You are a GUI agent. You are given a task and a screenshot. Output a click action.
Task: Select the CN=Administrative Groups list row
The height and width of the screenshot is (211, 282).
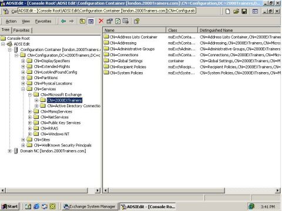[132, 49]
